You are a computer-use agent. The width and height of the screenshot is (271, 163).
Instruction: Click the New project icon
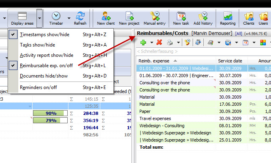click(129, 16)
